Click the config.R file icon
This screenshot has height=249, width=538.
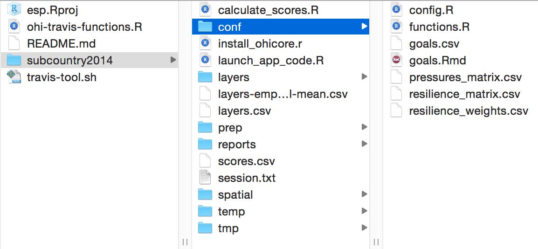tap(396, 10)
